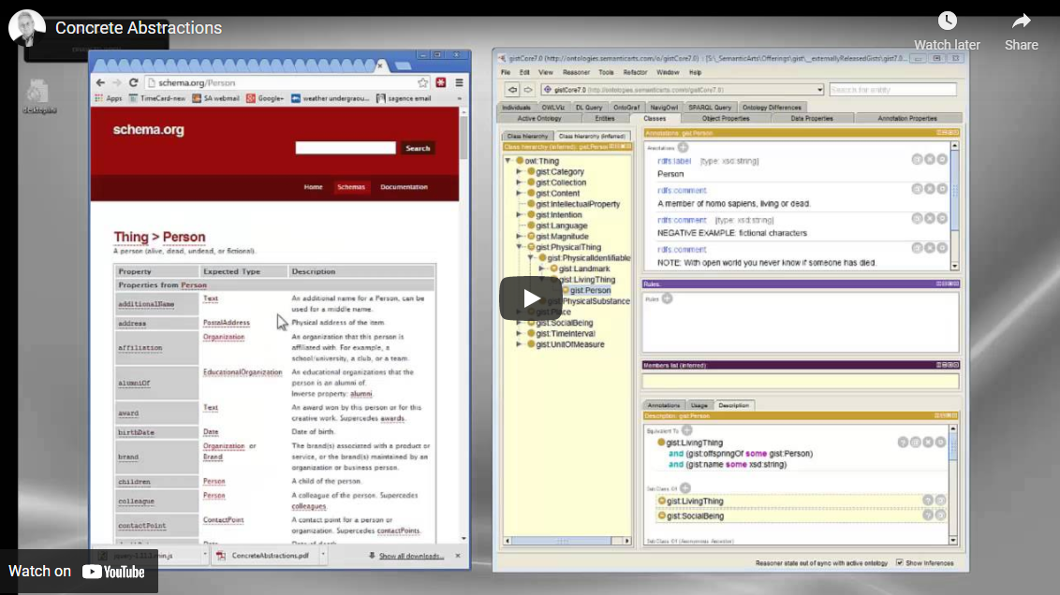The height and width of the screenshot is (595, 1060).
Task: Select gist:UnitOfMeasure class
Action: 570,344
